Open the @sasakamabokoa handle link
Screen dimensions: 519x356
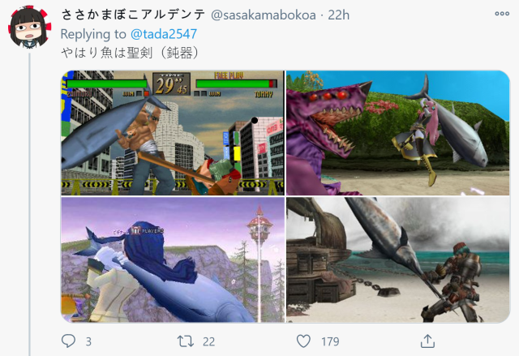[263, 15]
